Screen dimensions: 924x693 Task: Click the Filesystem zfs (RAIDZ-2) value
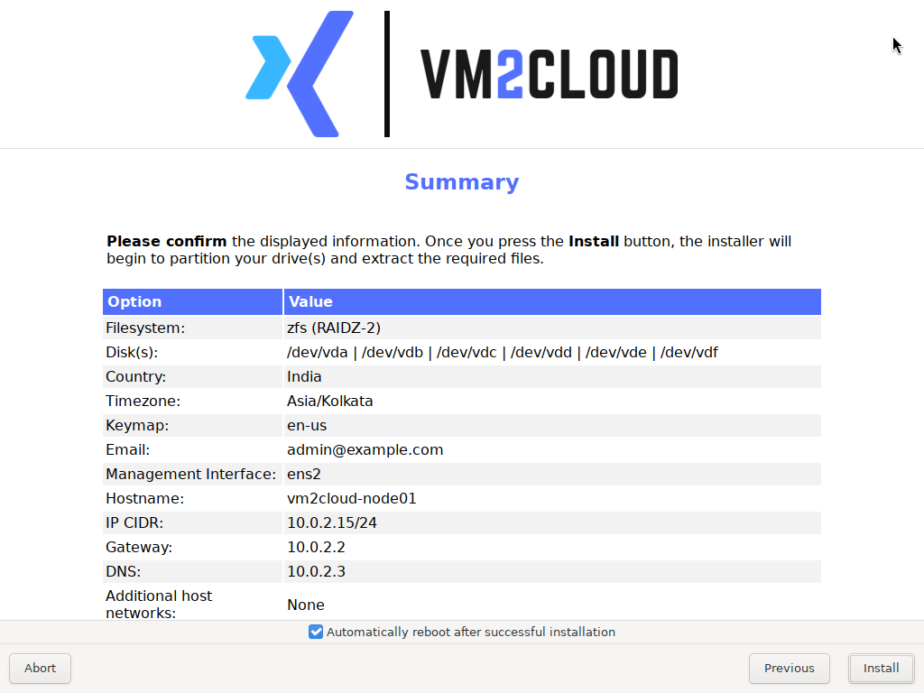pyautogui.click(x=334, y=328)
